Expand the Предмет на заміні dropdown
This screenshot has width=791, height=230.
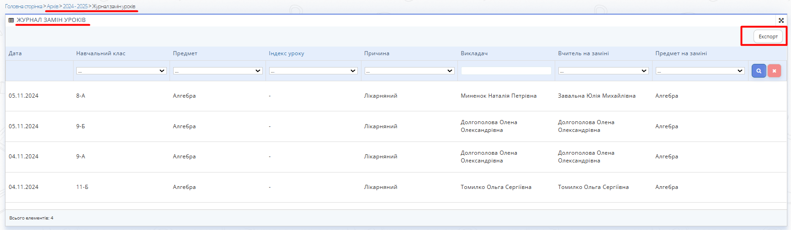[700, 71]
